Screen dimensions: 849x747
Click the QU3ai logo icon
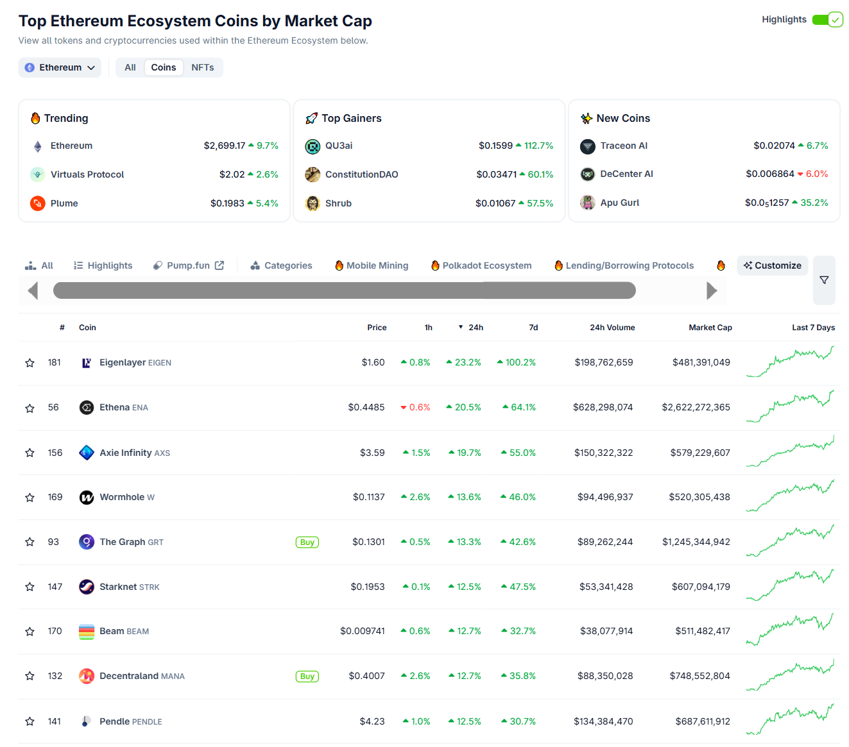pos(313,146)
